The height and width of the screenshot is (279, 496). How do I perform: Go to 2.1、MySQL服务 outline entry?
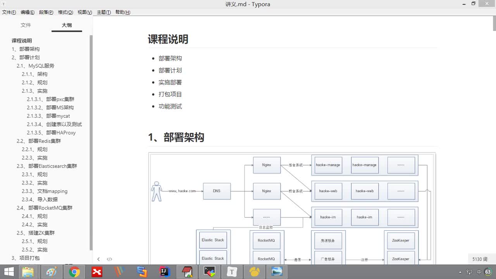click(x=36, y=66)
